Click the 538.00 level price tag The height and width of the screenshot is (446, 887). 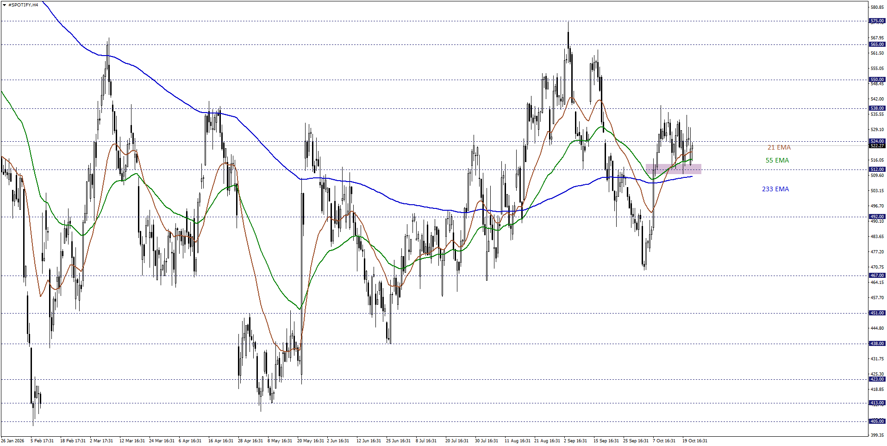pos(877,108)
